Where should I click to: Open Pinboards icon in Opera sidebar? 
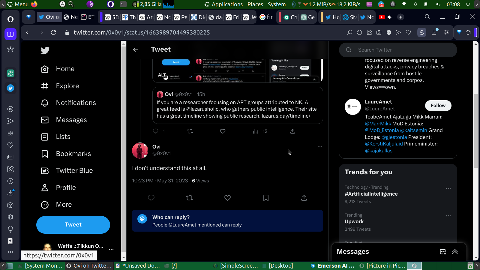(x=10, y=169)
